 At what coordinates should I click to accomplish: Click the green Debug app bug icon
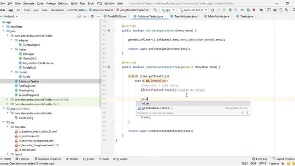(230, 10)
